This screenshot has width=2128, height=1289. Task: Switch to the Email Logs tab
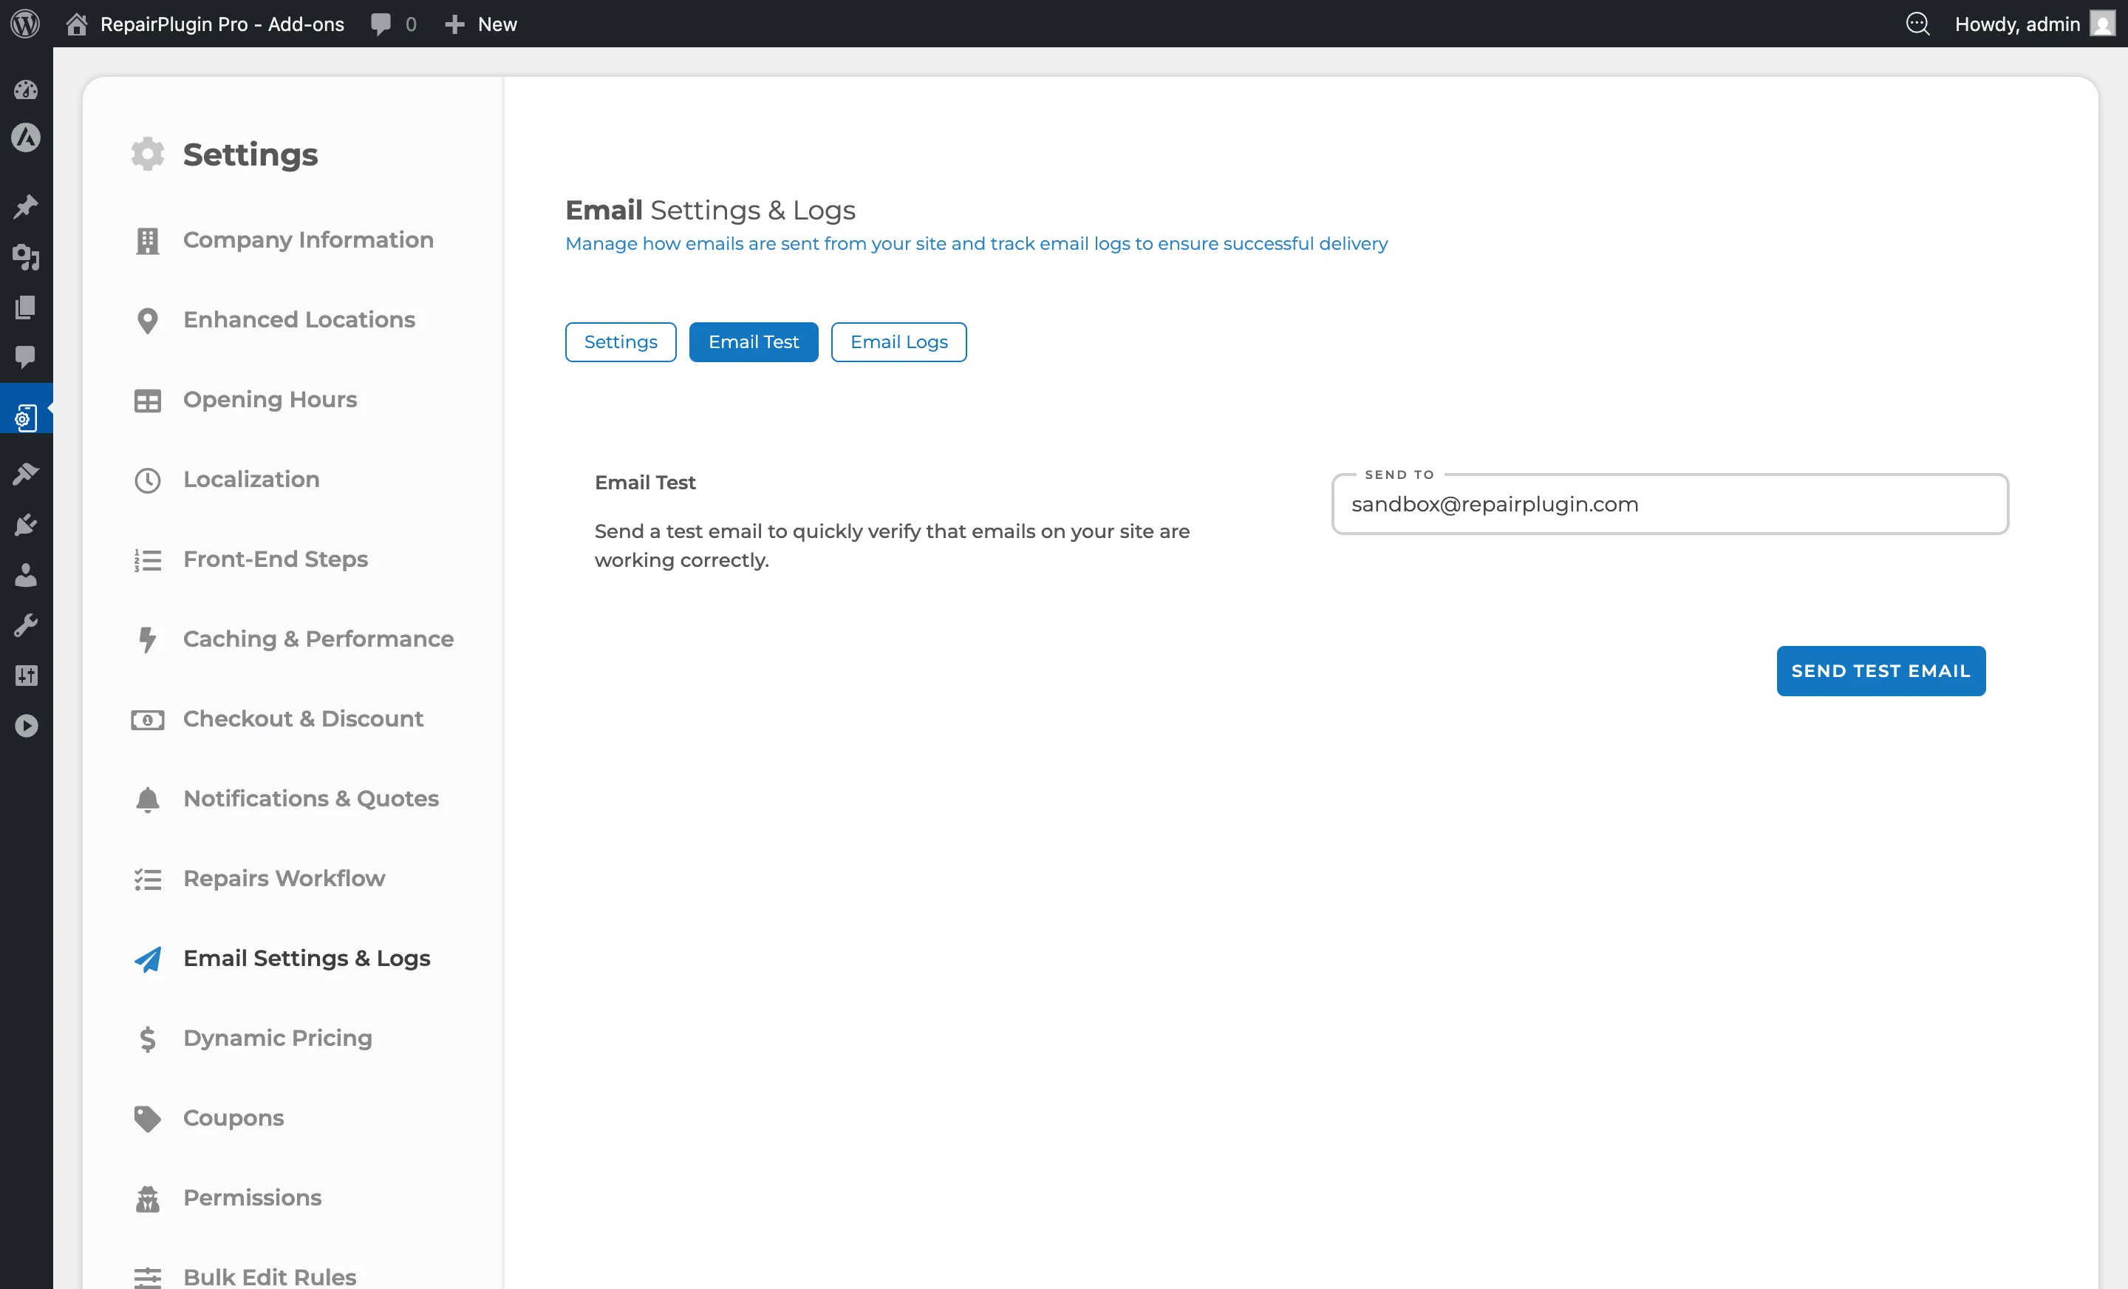[898, 341]
